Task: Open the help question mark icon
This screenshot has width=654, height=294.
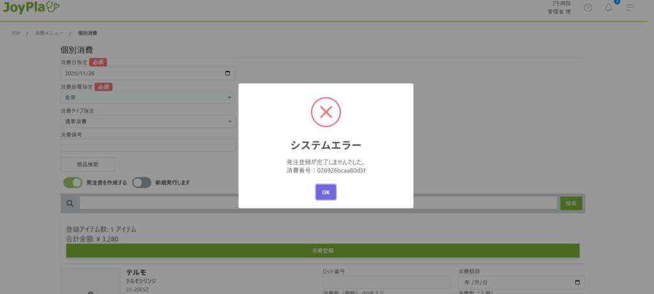Action: coord(588,8)
